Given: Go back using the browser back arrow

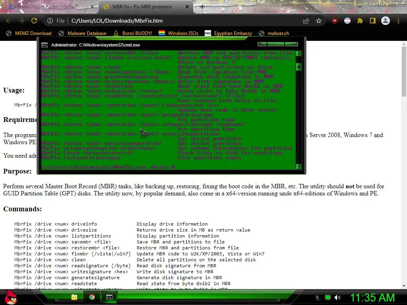Looking at the screenshot, I should click(9, 21).
